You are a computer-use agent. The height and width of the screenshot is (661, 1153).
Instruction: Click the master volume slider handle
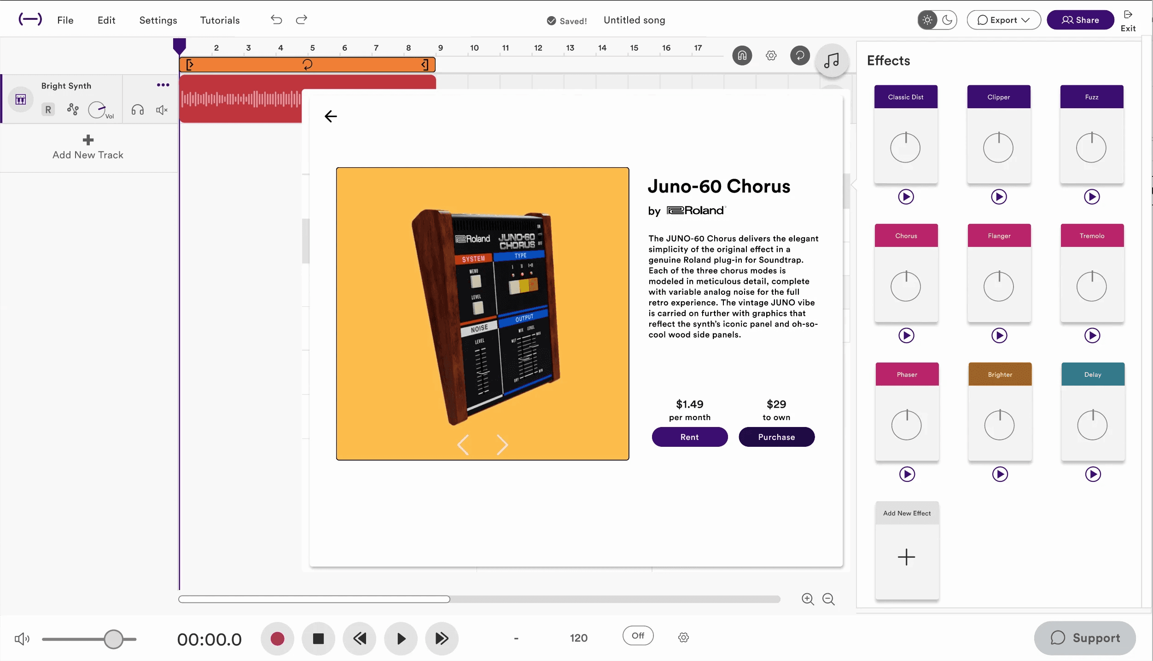click(113, 639)
